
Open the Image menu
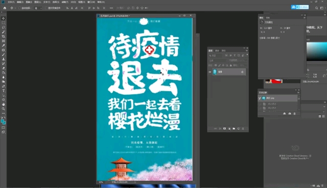[x=29, y=2]
